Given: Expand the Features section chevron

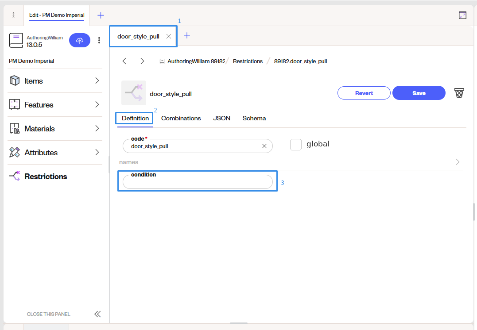Looking at the screenshot, I should click(97, 104).
